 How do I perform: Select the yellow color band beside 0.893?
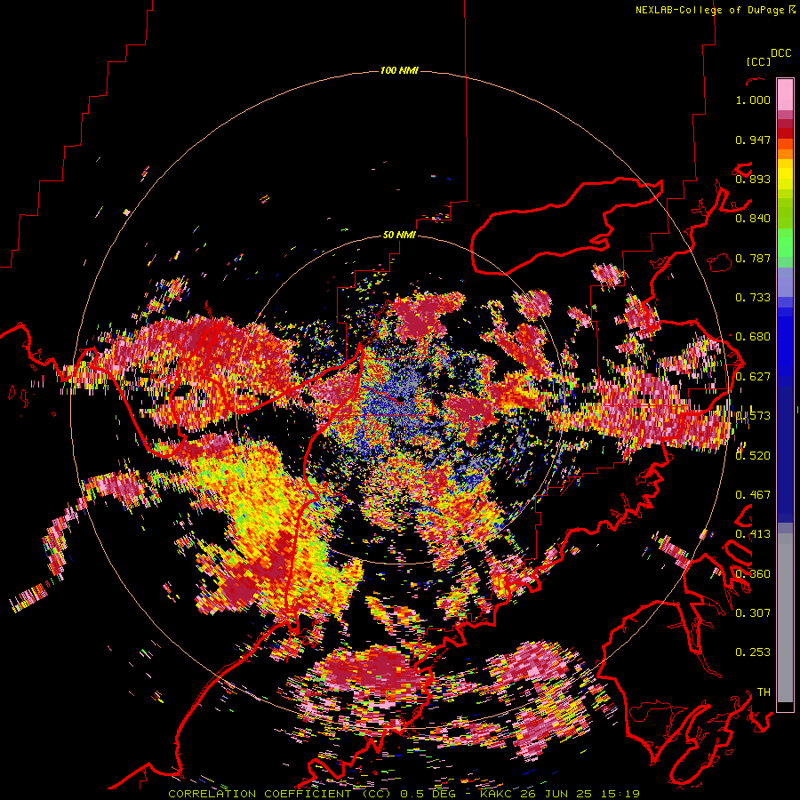pyautogui.click(x=785, y=174)
